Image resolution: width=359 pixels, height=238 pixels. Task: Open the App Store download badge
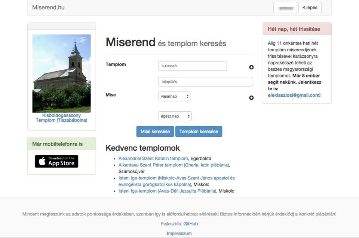coord(56,161)
